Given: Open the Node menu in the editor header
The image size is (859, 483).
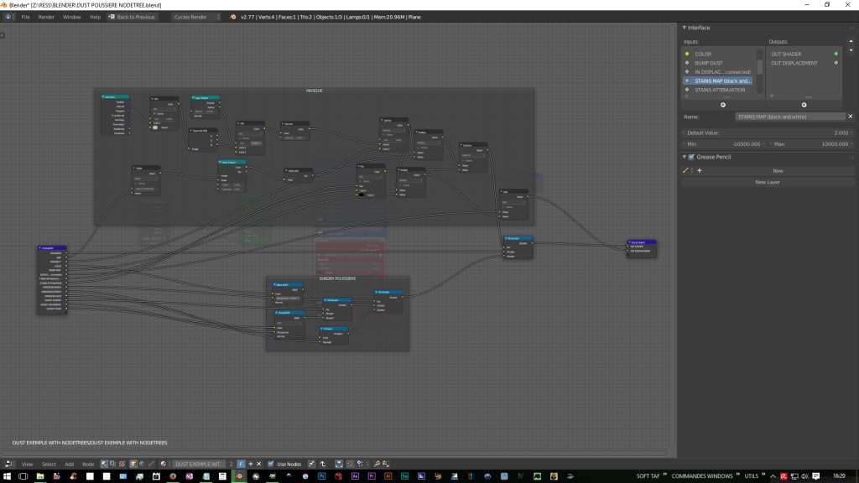Looking at the screenshot, I should pyautogui.click(x=87, y=464).
